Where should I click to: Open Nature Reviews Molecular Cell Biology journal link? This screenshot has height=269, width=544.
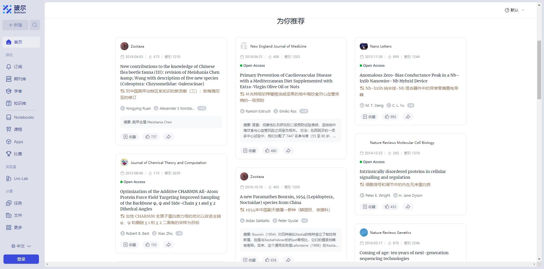click(x=402, y=143)
